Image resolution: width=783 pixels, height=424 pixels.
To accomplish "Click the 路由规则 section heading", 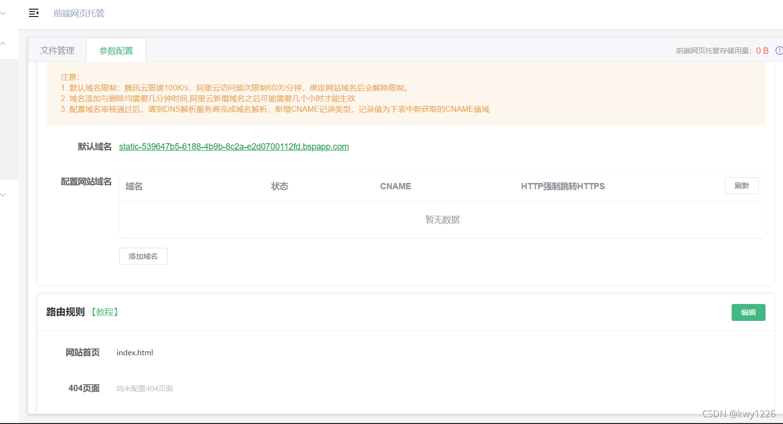I will tap(65, 312).
